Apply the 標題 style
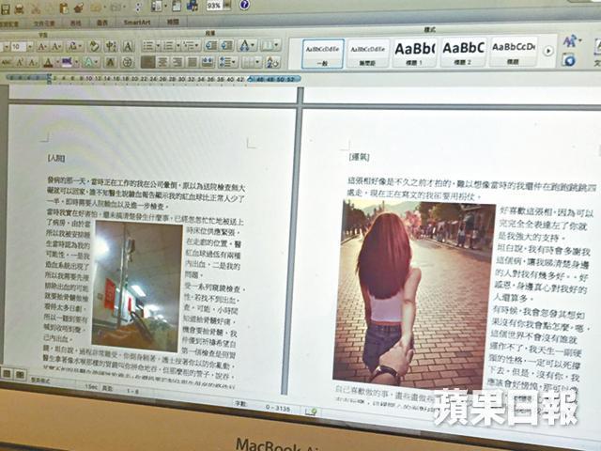 tap(513, 52)
